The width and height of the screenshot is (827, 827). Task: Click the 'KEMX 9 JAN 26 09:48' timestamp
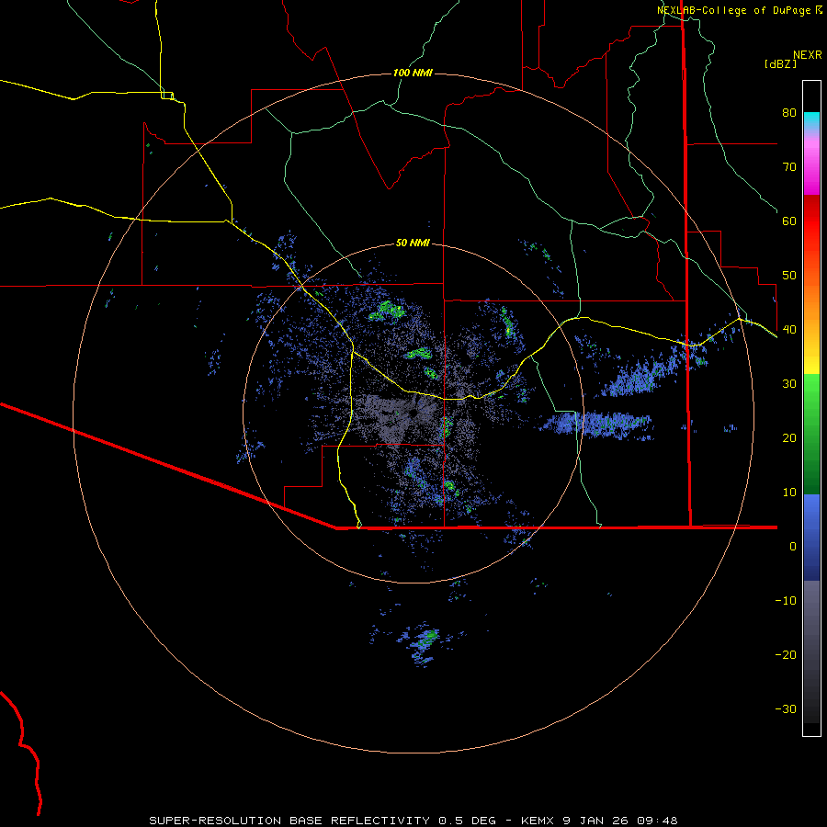pos(599,821)
